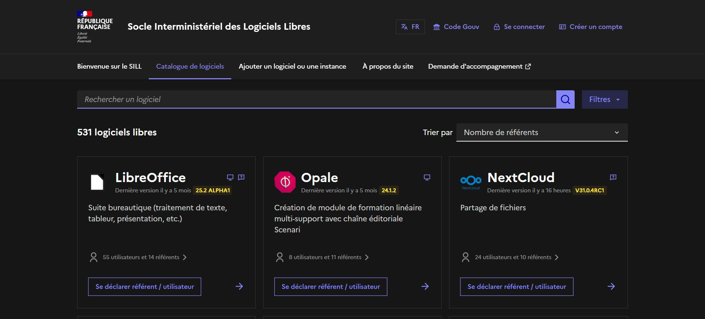
Task: Click the 24.1.2 version badge
Action: [x=389, y=191]
